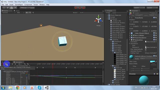Select the directional light sun icon

click(41, 25)
